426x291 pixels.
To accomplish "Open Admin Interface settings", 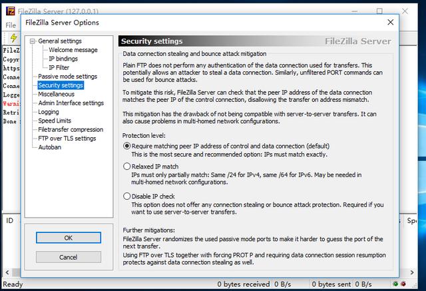I will pyautogui.click(x=71, y=103).
